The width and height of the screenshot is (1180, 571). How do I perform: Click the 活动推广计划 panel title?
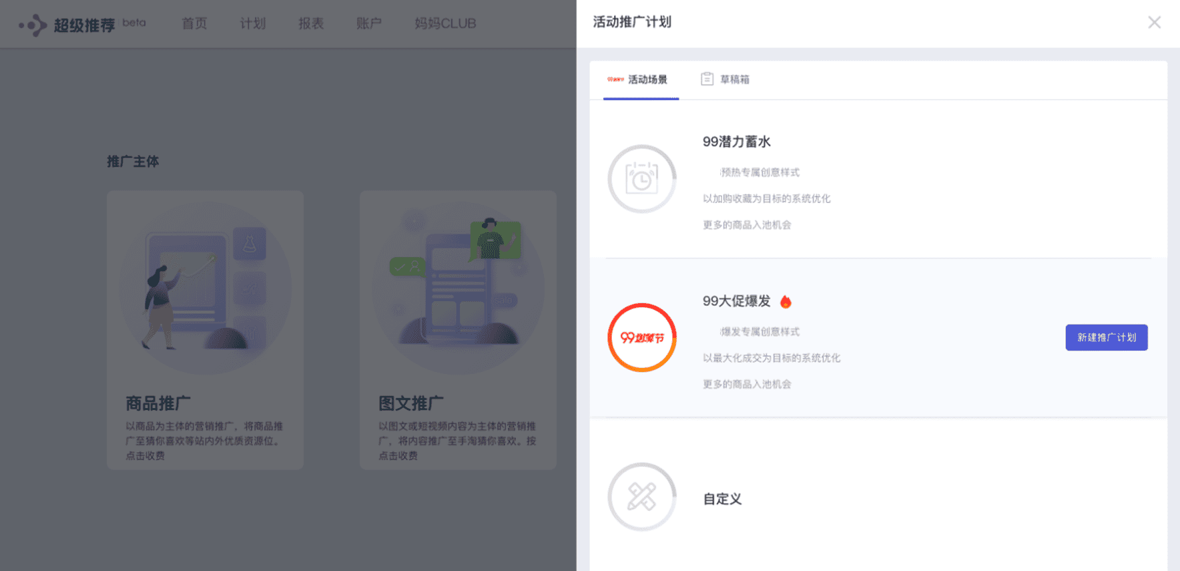click(x=632, y=22)
